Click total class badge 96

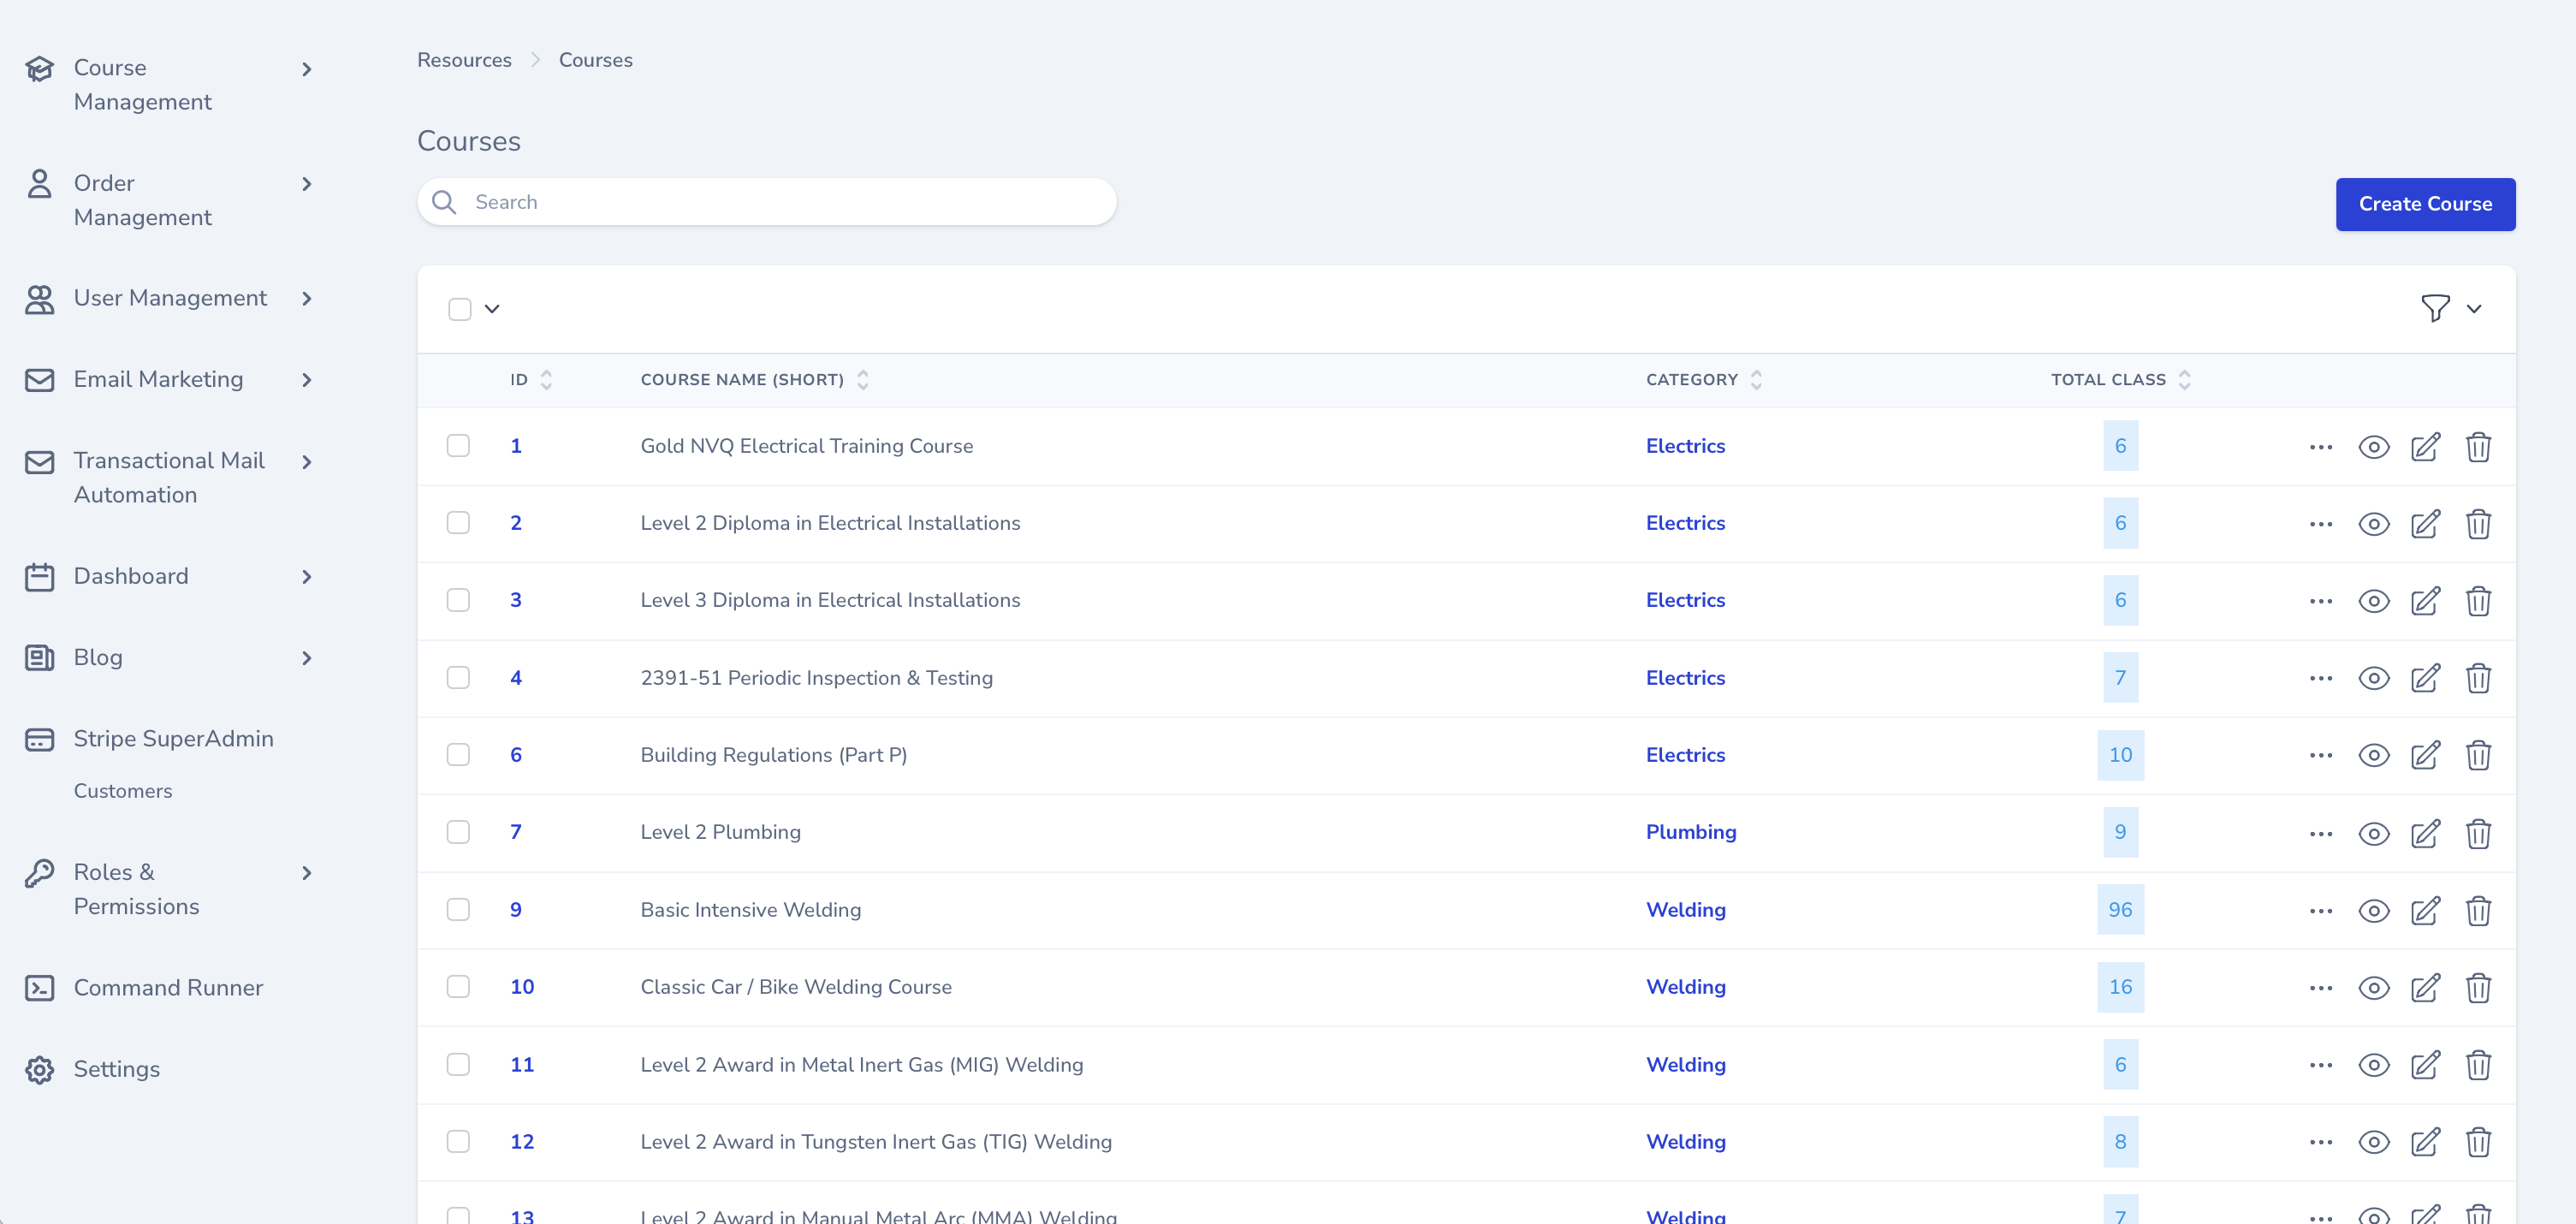(2119, 910)
